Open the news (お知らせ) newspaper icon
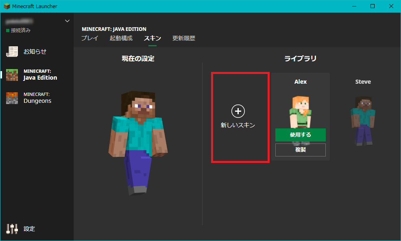 pos(12,52)
